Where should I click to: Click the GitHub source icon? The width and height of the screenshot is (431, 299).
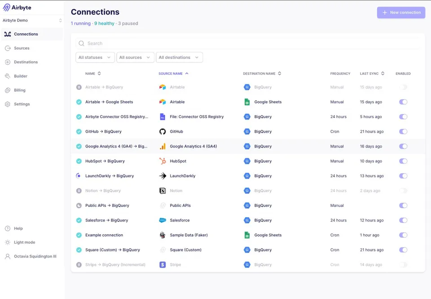tap(163, 132)
